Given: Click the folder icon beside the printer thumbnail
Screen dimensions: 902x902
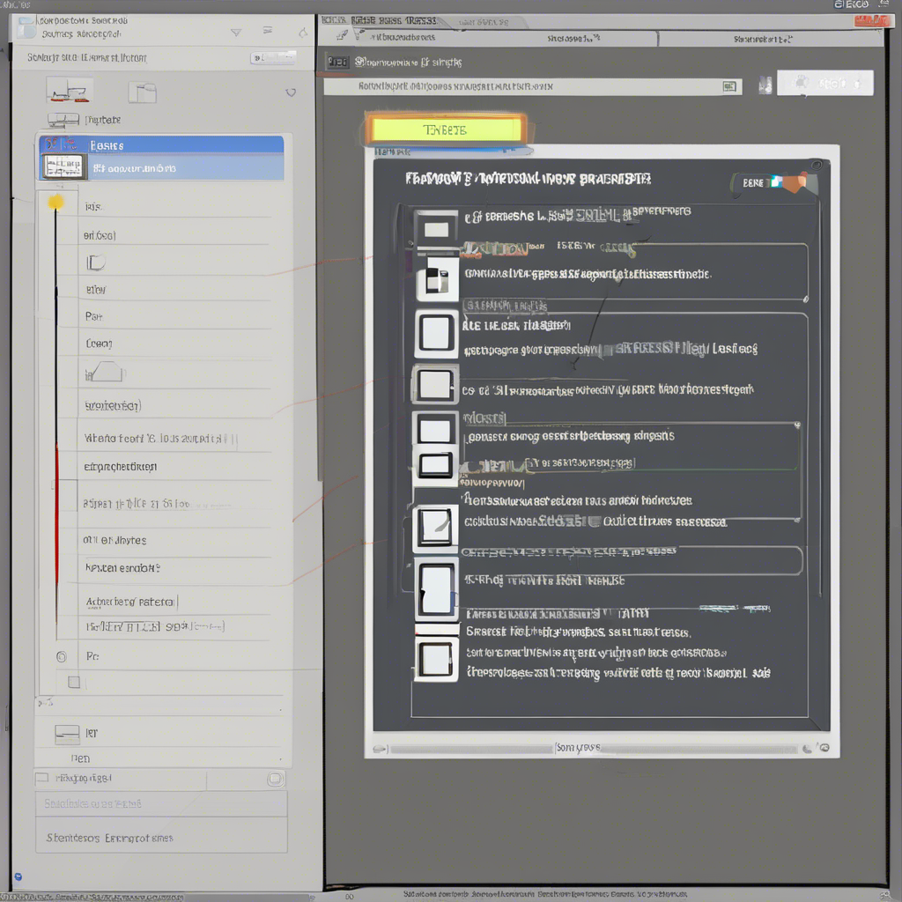Looking at the screenshot, I should point(143,91).
